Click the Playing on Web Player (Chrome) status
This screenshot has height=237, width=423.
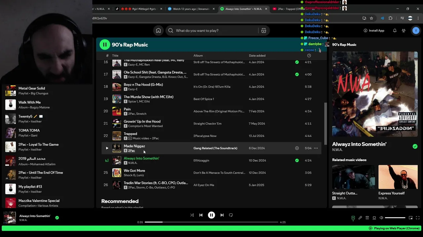point(394,228)
